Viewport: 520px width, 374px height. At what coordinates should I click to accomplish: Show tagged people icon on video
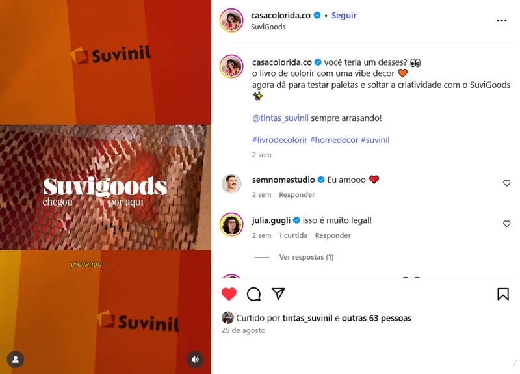(16, 359)
